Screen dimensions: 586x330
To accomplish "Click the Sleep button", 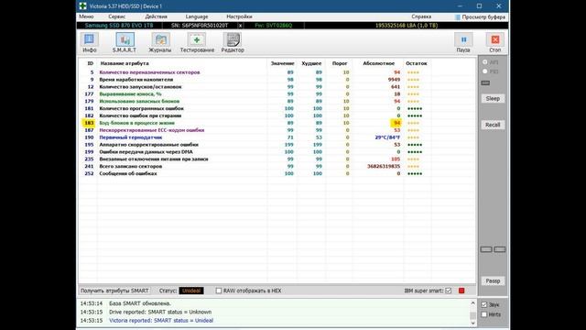I will [493, 98].
